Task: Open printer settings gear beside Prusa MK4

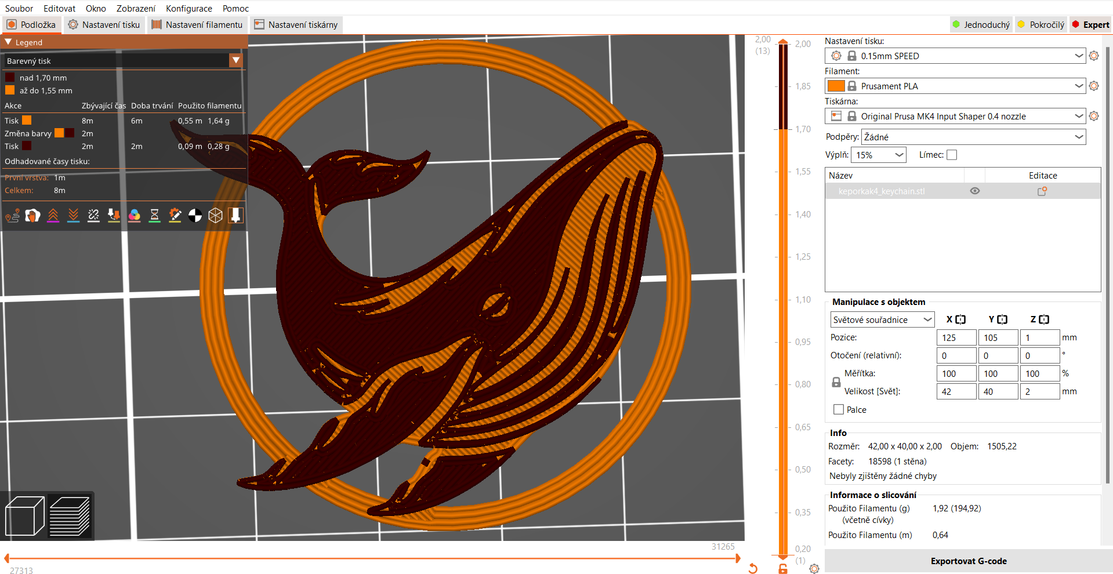Action: [x=1094, y=116]
